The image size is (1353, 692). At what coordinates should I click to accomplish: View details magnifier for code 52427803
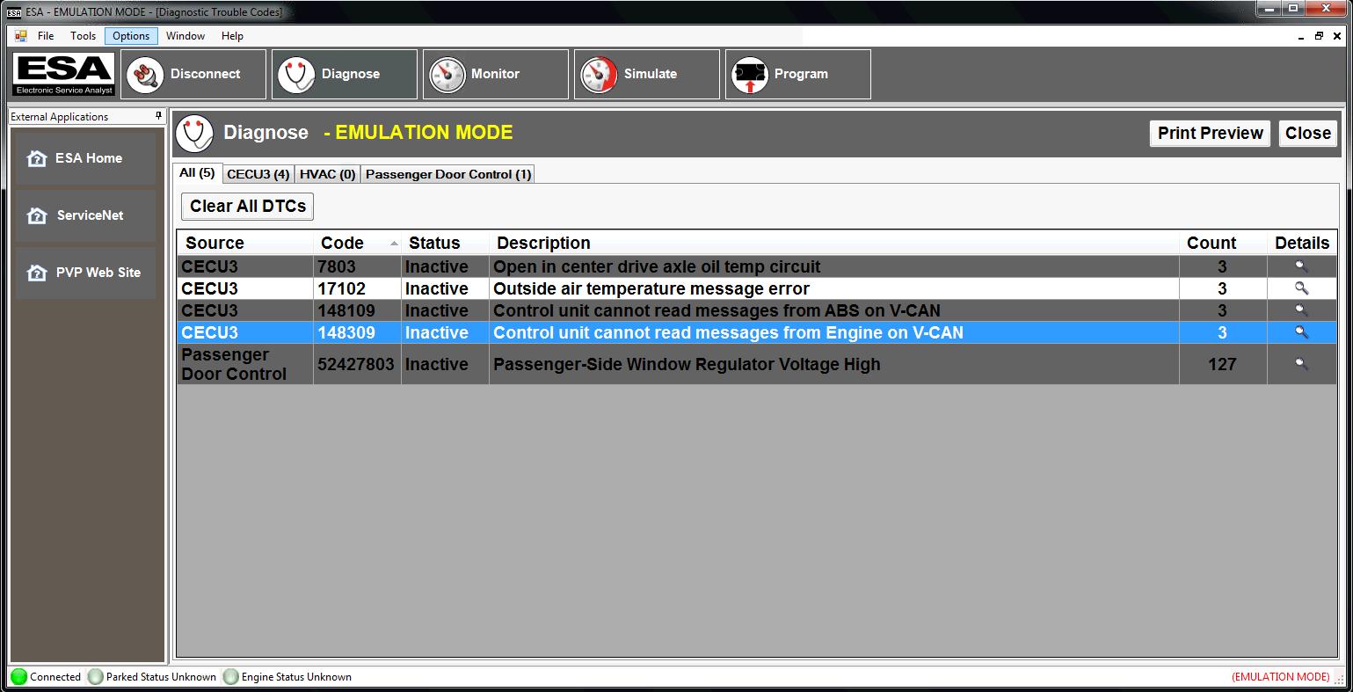[1301, 364]
